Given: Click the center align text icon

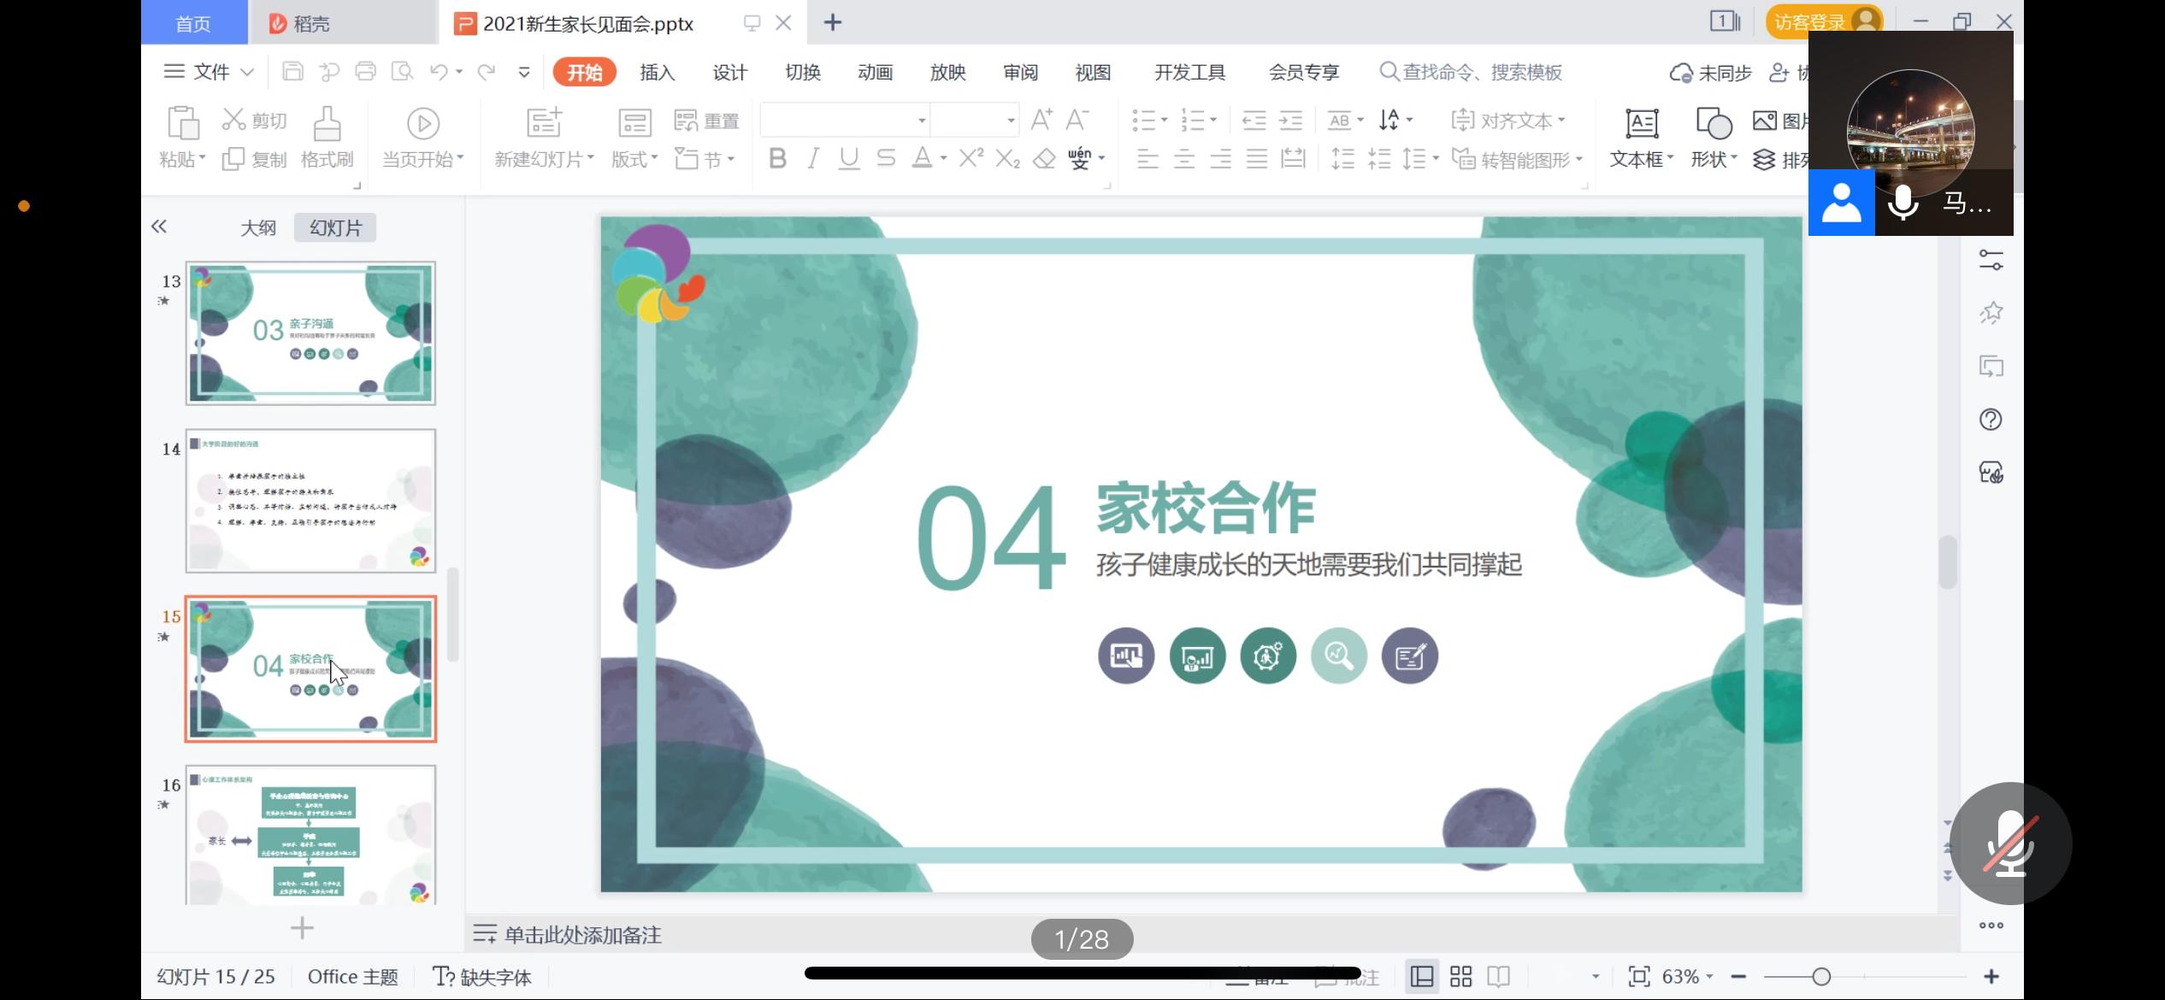Looking at the screenshot, I should 1184,159.
